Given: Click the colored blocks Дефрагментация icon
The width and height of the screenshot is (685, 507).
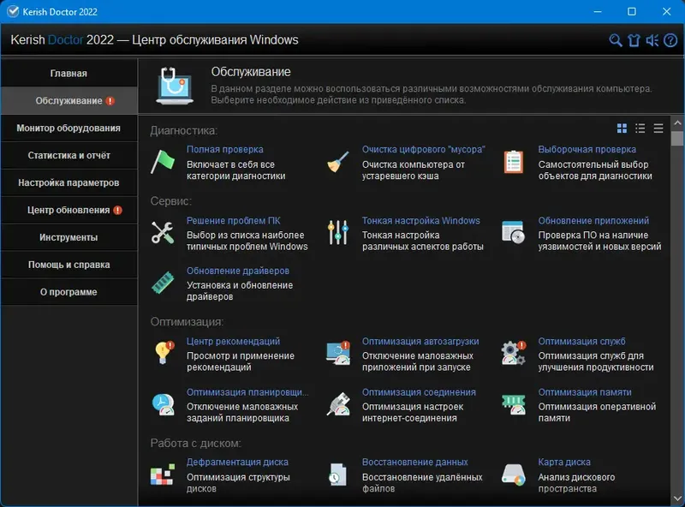Looking at the screenshot, I should [x=163, y=474].
